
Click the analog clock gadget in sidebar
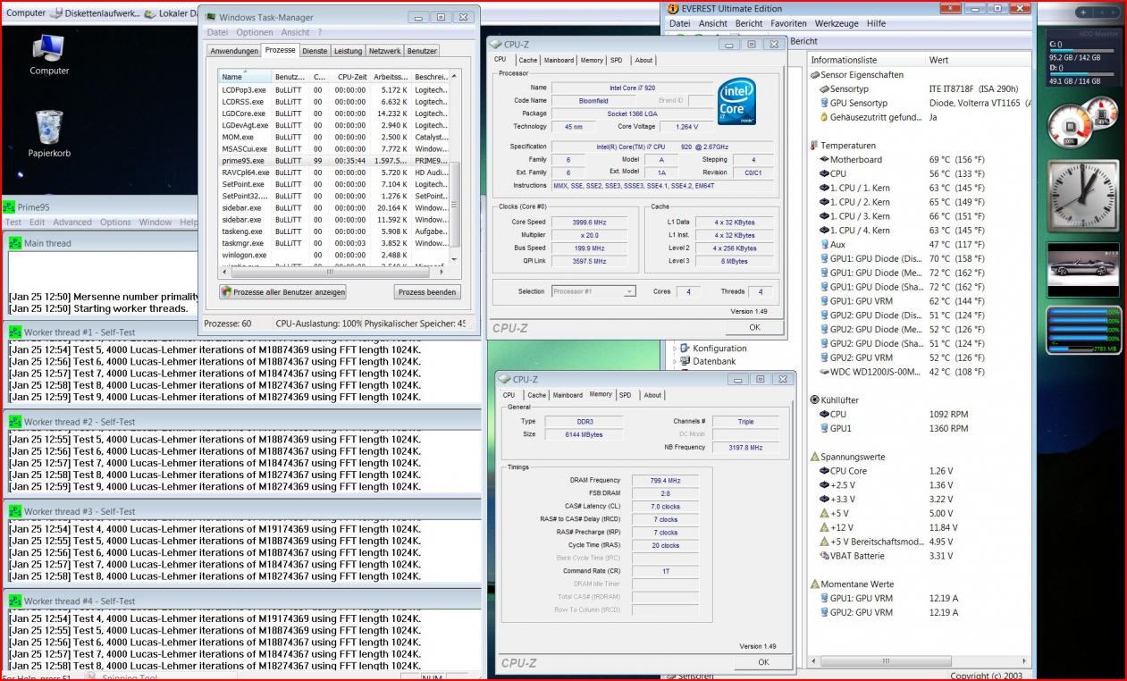point(1082,198)
